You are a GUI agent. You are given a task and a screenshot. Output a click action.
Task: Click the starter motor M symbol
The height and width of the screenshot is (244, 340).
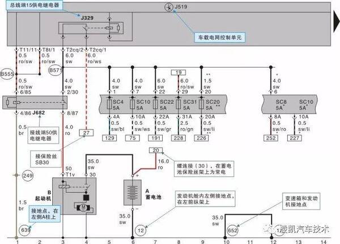point(83,208)
